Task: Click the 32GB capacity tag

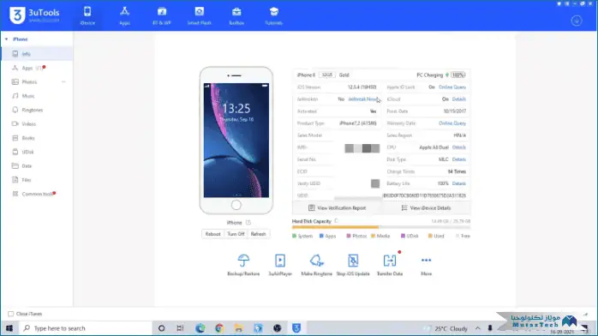Action: [x=326, y=75]
